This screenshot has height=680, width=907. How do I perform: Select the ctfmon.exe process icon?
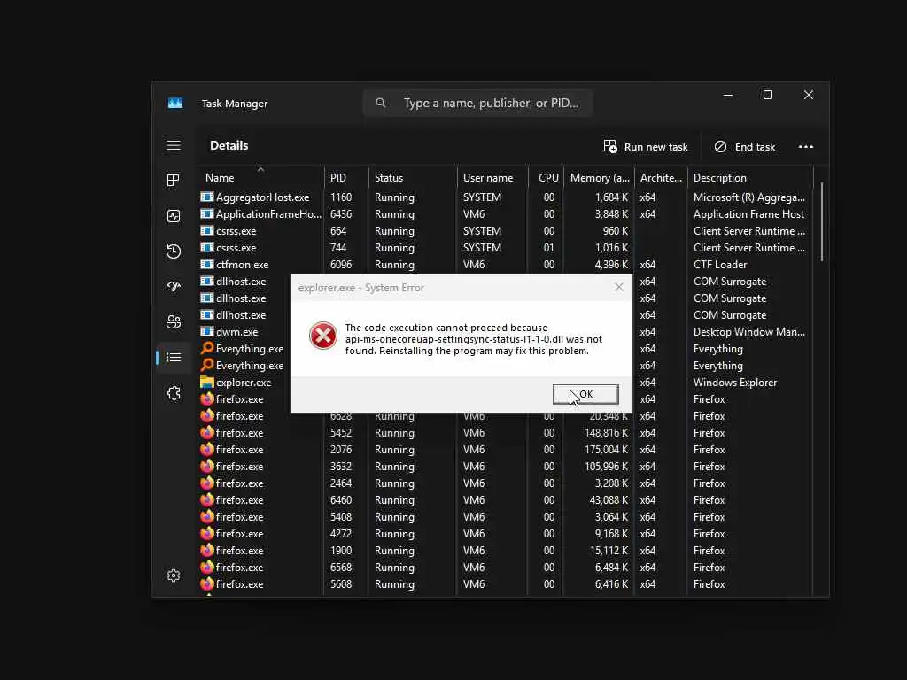click(206, 264)
